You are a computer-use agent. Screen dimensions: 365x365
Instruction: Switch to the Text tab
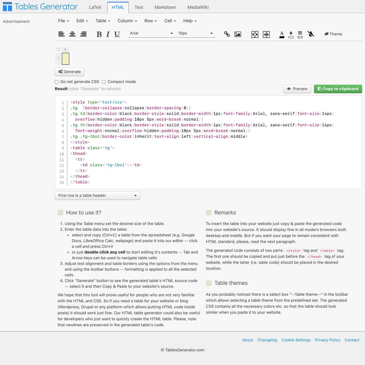(139, 7)
